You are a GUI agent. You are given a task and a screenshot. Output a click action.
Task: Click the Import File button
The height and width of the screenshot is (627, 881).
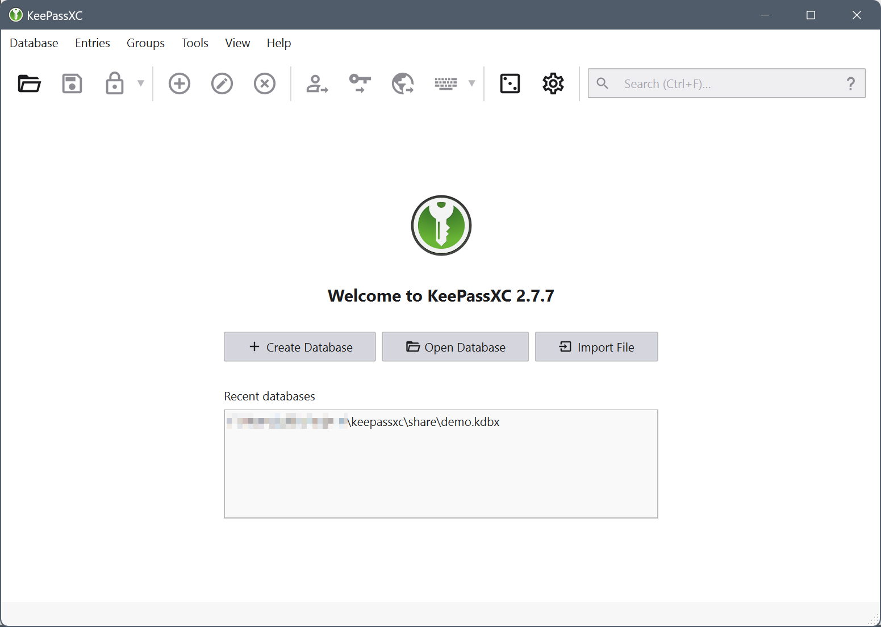pos(596,346)
